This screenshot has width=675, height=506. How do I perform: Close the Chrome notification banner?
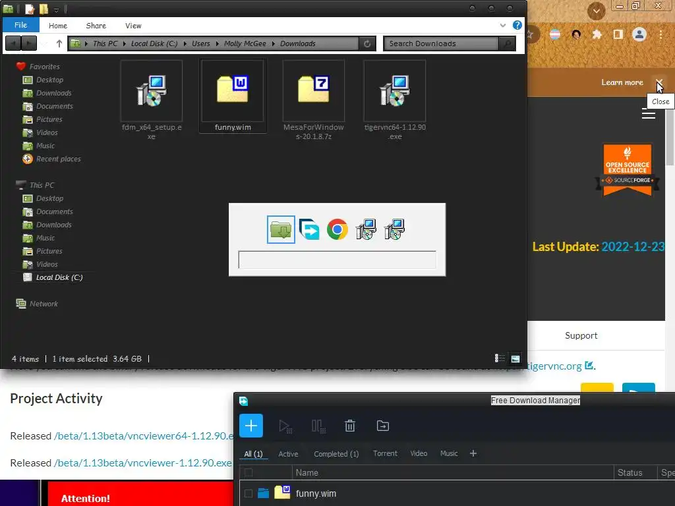659,82
